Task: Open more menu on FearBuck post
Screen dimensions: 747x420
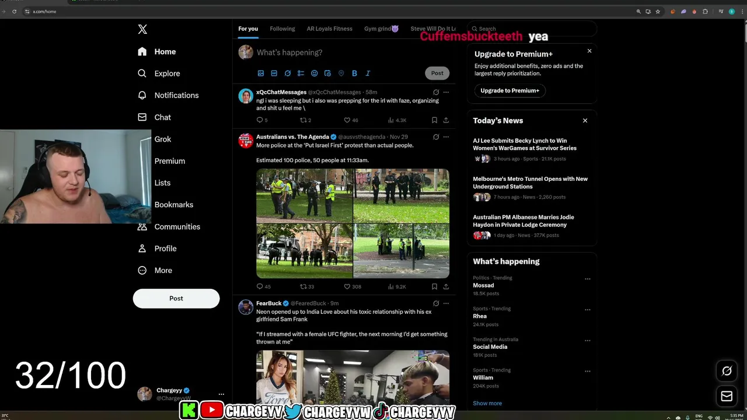Action: [x=446, y=303]
